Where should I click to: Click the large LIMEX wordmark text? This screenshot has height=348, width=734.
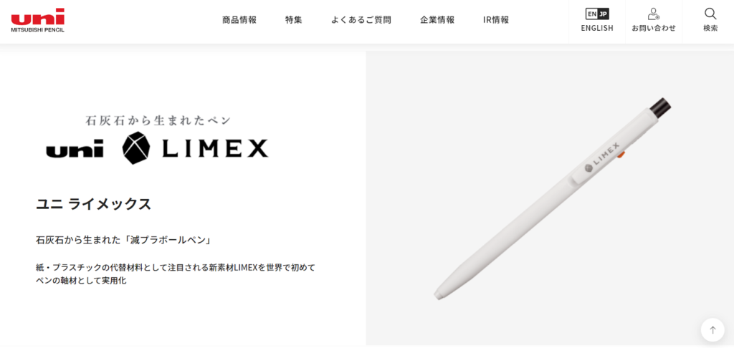(215, 150)
